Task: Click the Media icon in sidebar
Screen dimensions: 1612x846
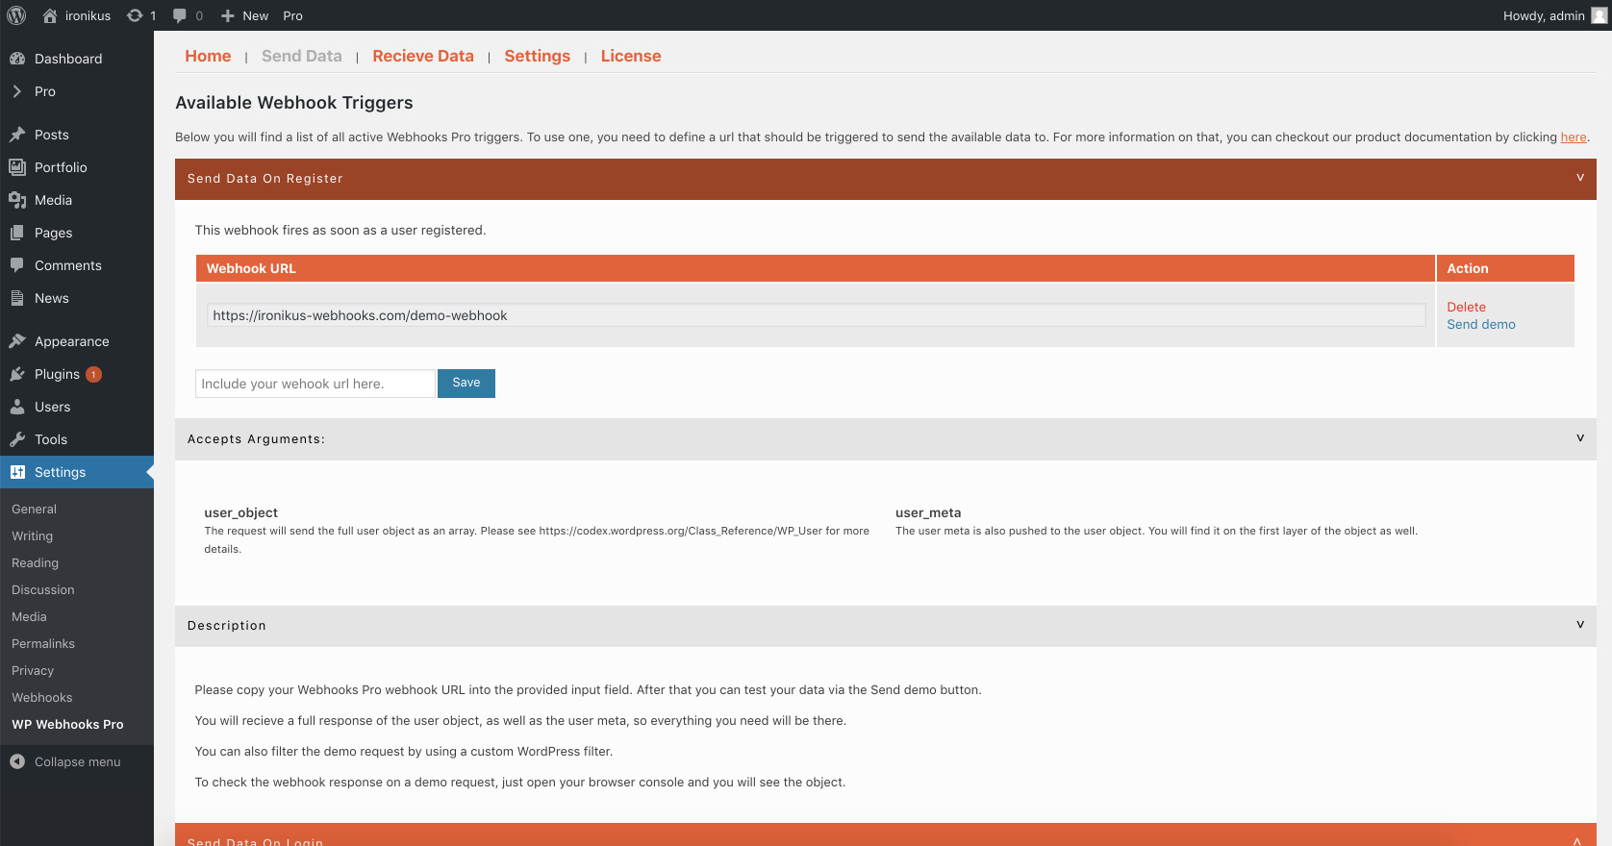Action: pyautogui.click(x=17, y=200)
